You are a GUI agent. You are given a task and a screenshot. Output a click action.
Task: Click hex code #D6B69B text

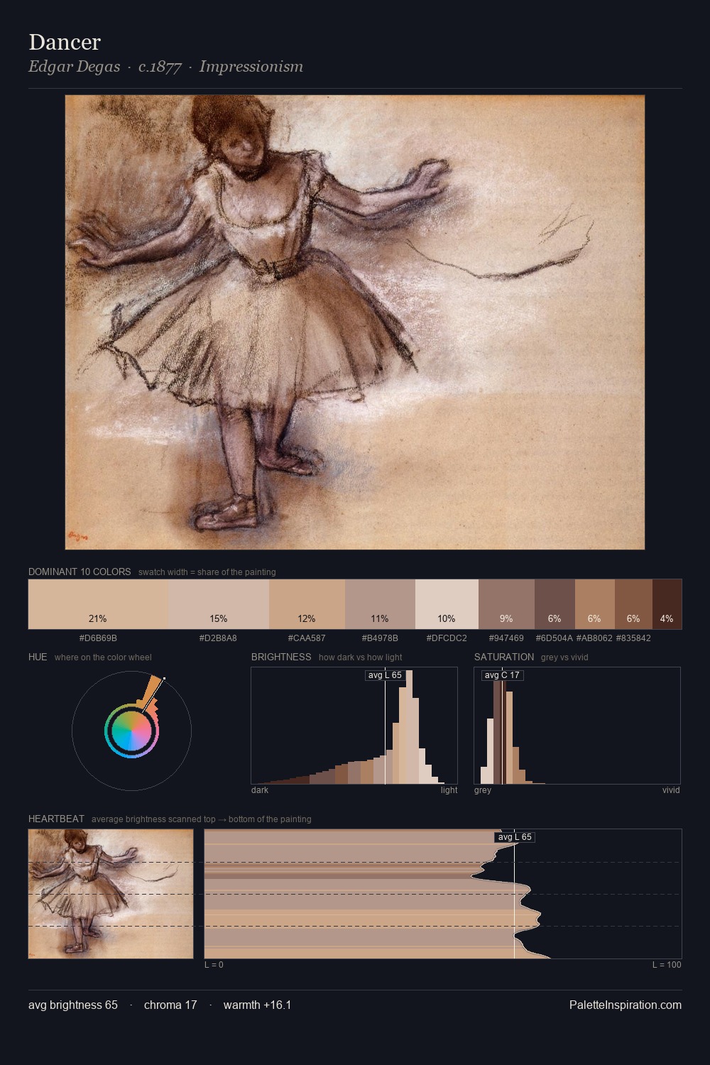click(98, 638)
